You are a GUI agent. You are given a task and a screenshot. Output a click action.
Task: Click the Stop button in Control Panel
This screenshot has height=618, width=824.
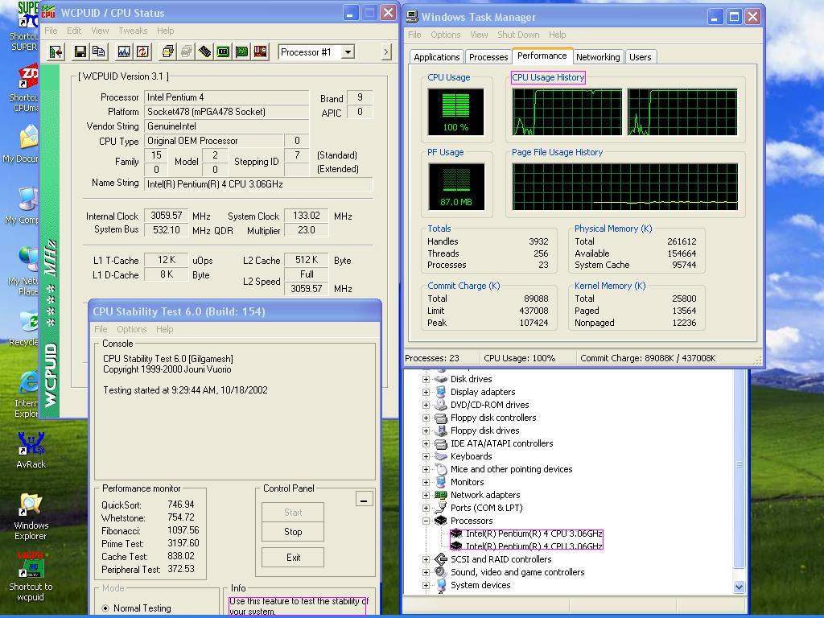click(x=293, y=532)
